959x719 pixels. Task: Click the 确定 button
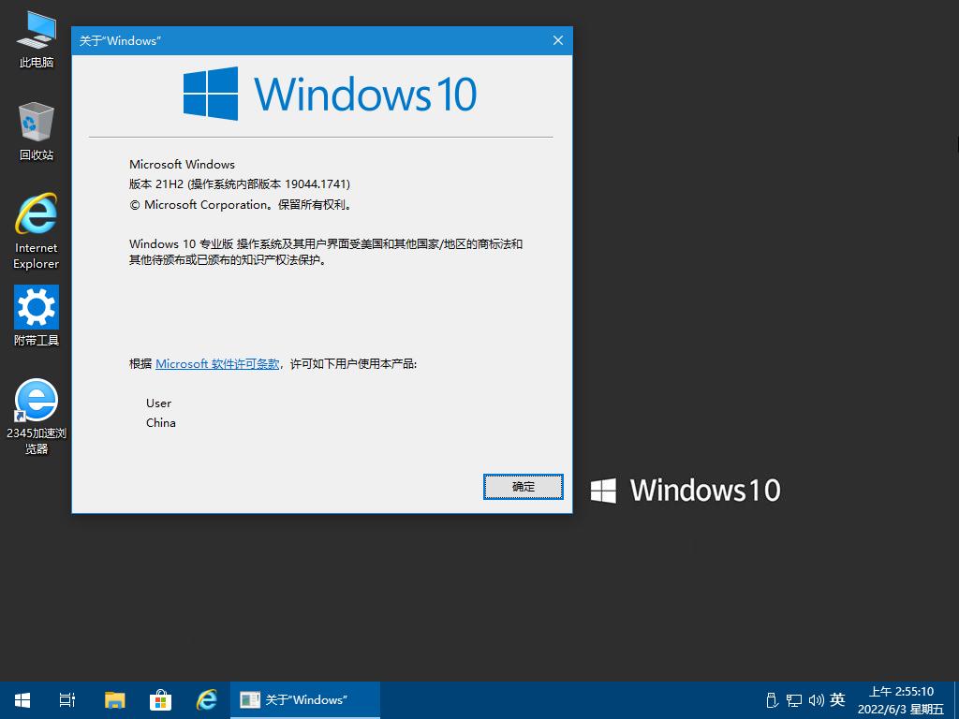523,487
